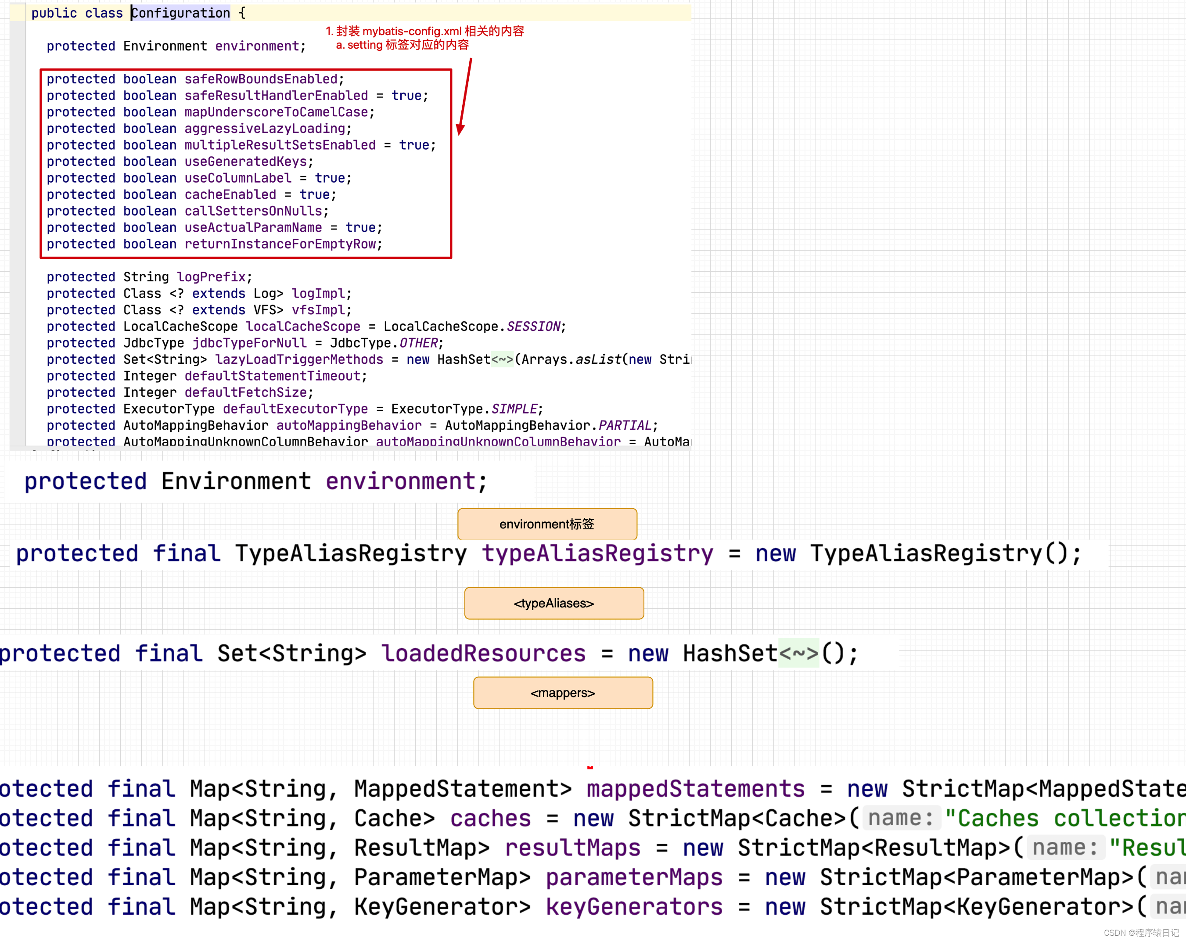Click the safeRowBoundsEnabled field
The image size is (1186, 941).
pos(261,79)
